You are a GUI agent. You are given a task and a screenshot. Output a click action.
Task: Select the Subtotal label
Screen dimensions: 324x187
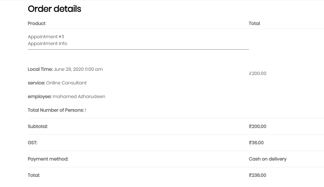[x=37, y=126]
